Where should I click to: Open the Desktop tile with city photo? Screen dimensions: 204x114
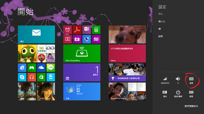click(x=27, y=92)
